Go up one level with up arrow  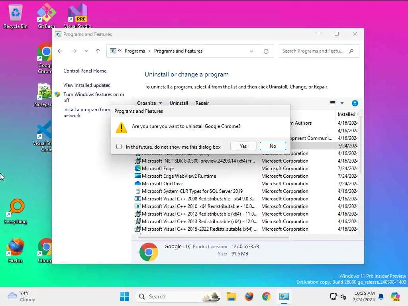98,51
